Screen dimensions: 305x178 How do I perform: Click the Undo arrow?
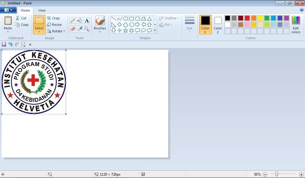[x=10, y=45]
